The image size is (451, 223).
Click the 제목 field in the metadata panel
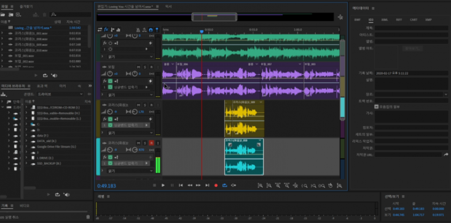click(411, 28)
